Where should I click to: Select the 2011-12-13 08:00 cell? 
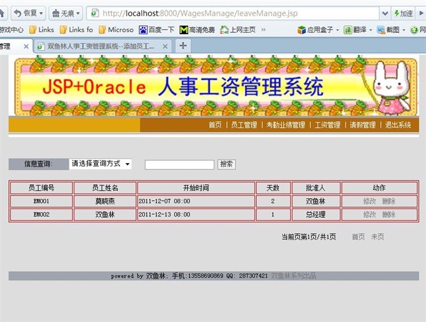point(196,215)
